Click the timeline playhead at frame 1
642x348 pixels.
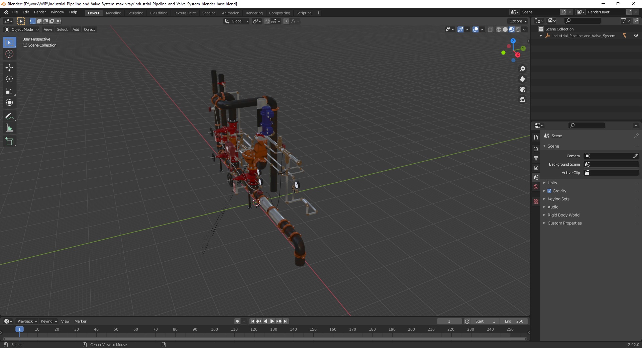19,329
